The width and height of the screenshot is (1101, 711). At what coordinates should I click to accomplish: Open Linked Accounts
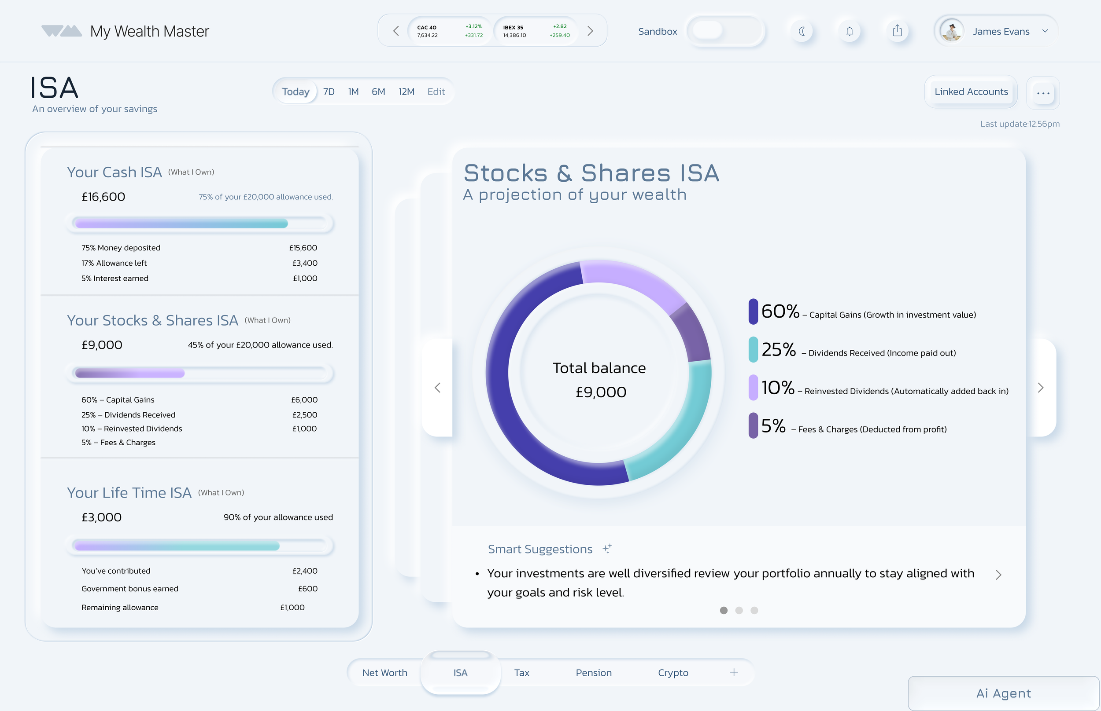pyautogui.click(x=971, y=92)
